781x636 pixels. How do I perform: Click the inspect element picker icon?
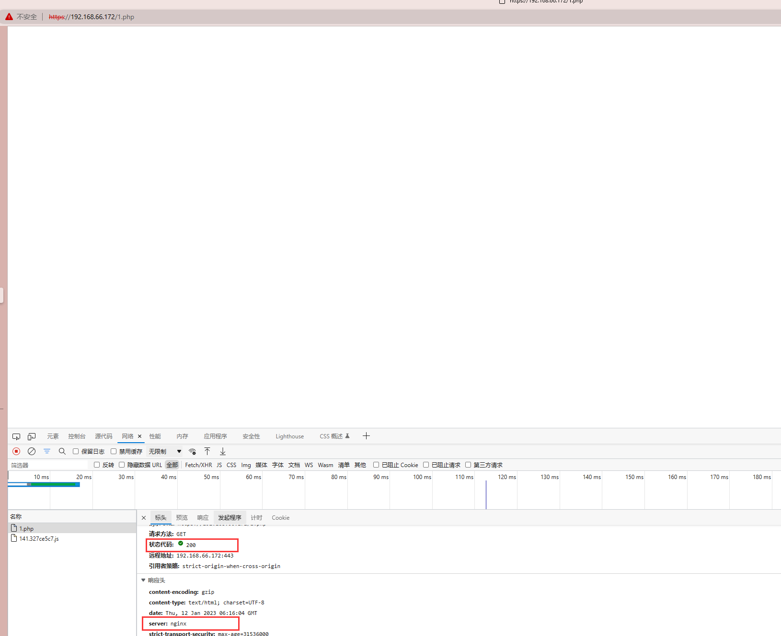tap(16, 436)
